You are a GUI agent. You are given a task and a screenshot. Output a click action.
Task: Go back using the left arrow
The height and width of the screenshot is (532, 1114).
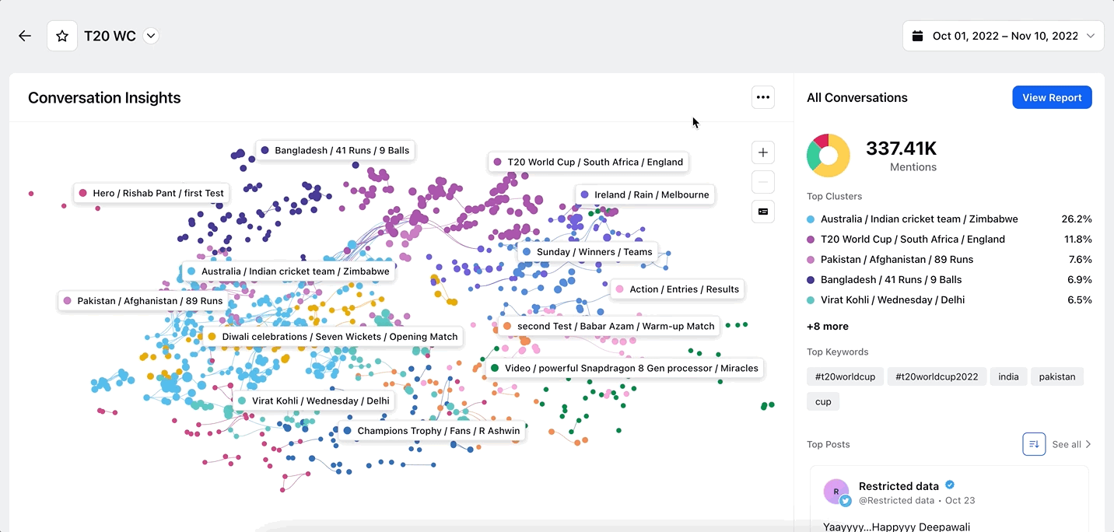tap(25, 36)
